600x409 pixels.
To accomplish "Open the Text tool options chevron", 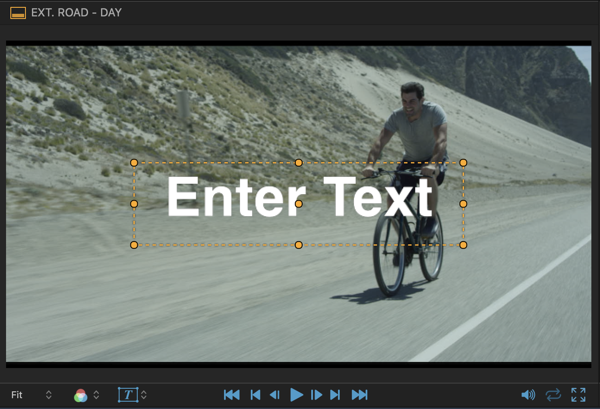I will tap(144, 395).
